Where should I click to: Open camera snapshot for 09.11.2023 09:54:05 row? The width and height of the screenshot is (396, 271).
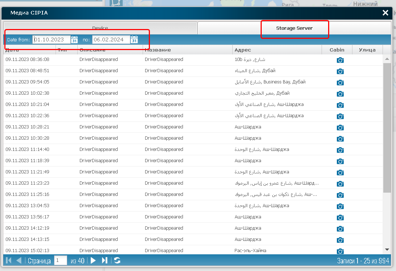tap(340, 82)
